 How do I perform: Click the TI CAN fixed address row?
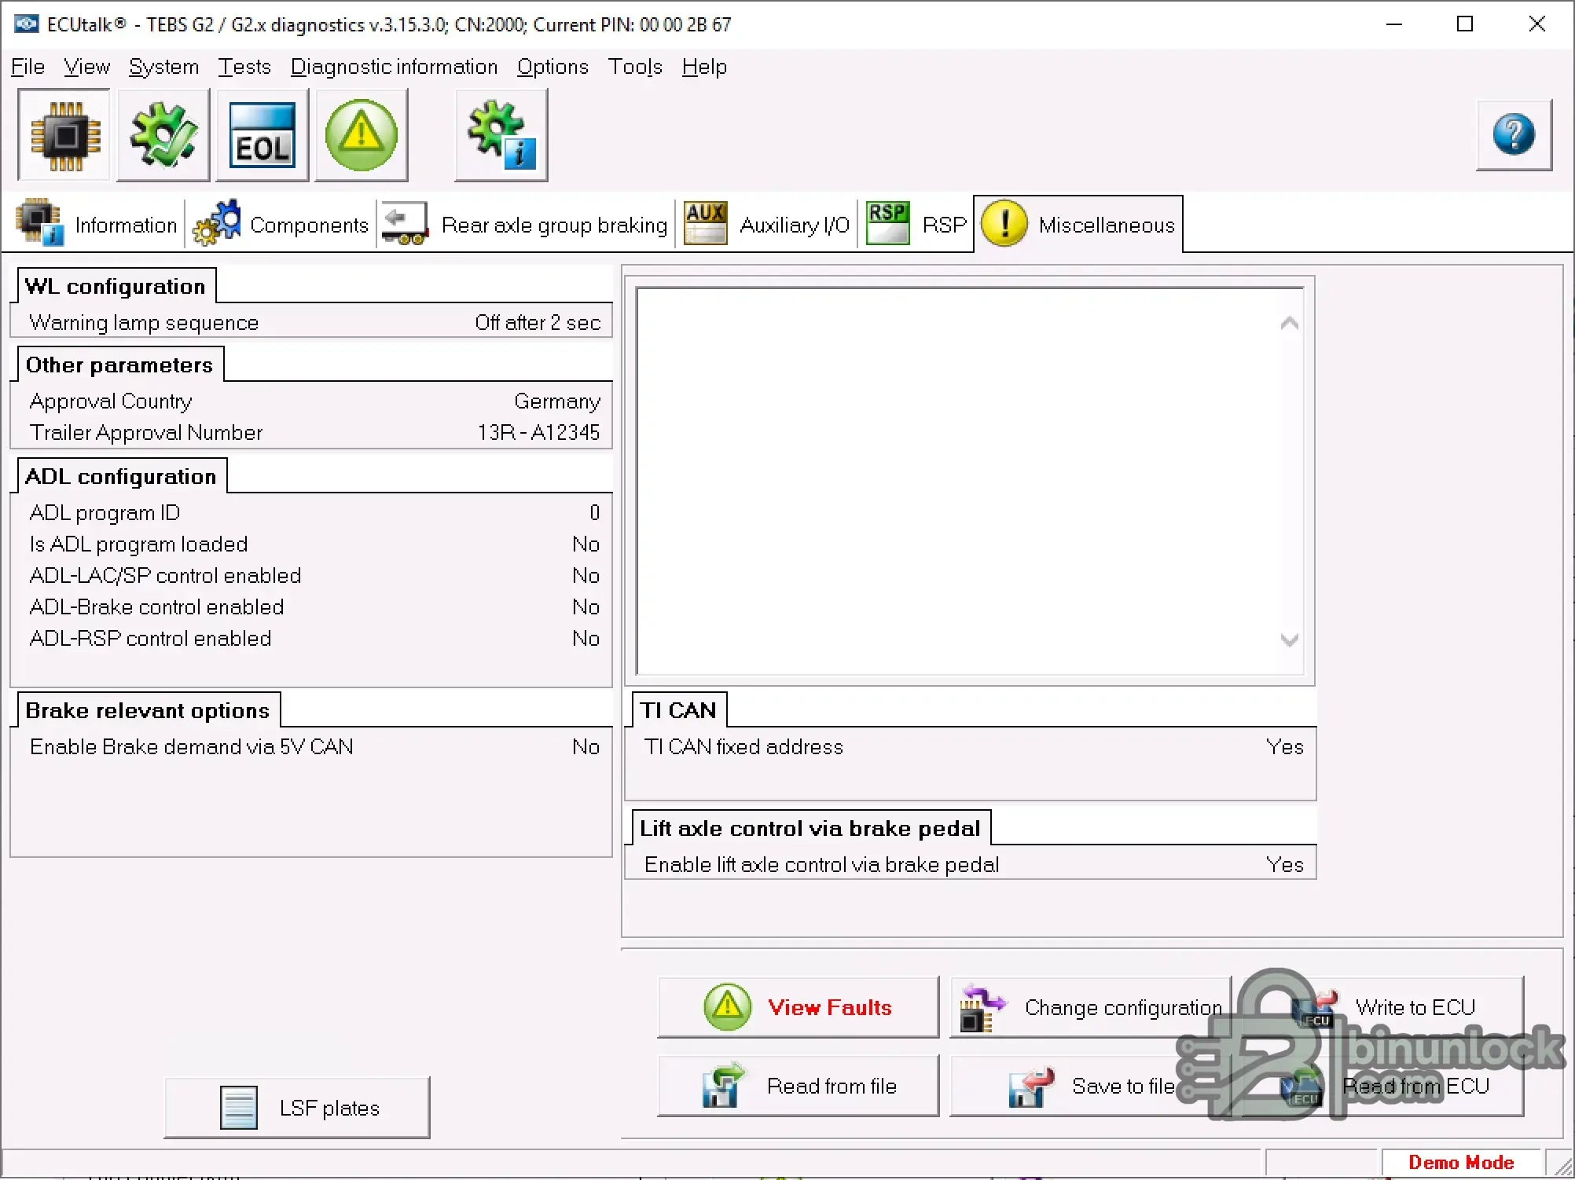pos(973,746)
